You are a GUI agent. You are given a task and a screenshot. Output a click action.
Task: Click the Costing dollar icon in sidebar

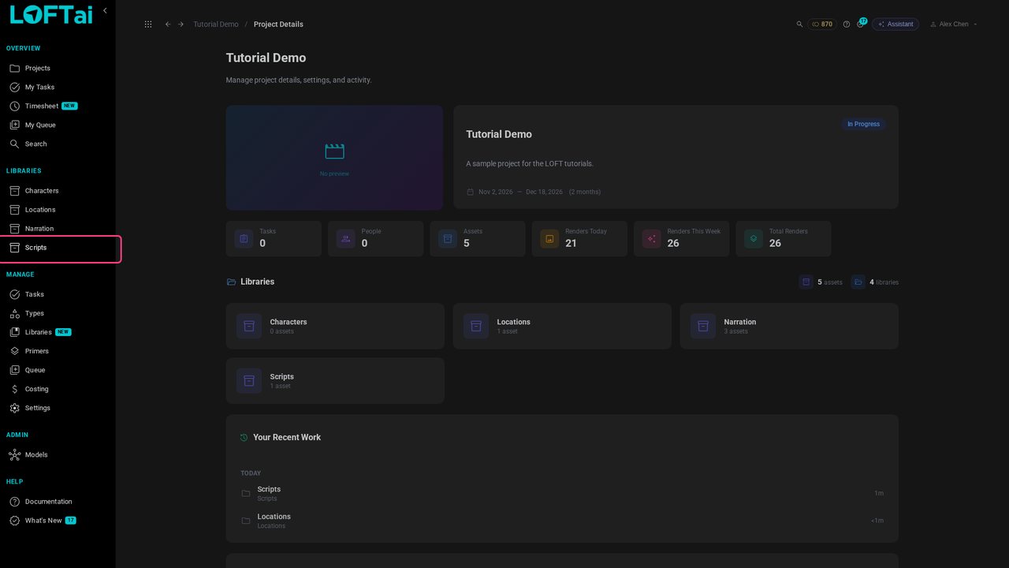[14, 389]
